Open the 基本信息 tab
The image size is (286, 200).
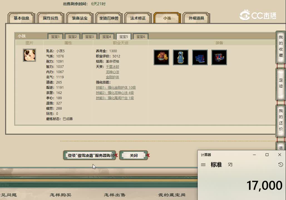click(21, 18)
